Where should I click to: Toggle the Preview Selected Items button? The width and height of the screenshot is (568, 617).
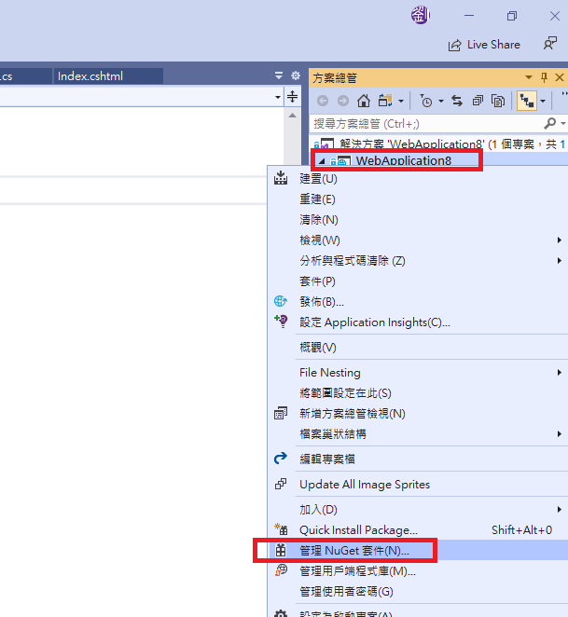pyautogui.click(x=527, y=102)
